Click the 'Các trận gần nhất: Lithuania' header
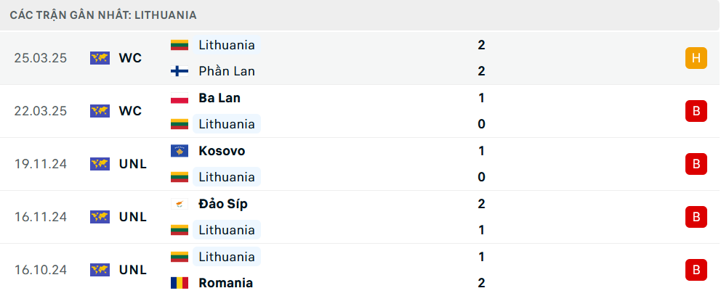721x296 pixels. point(103,15)
